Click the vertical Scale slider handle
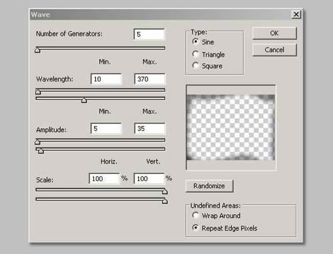Screen dimensions: 333x254 [x=165, y=201]
